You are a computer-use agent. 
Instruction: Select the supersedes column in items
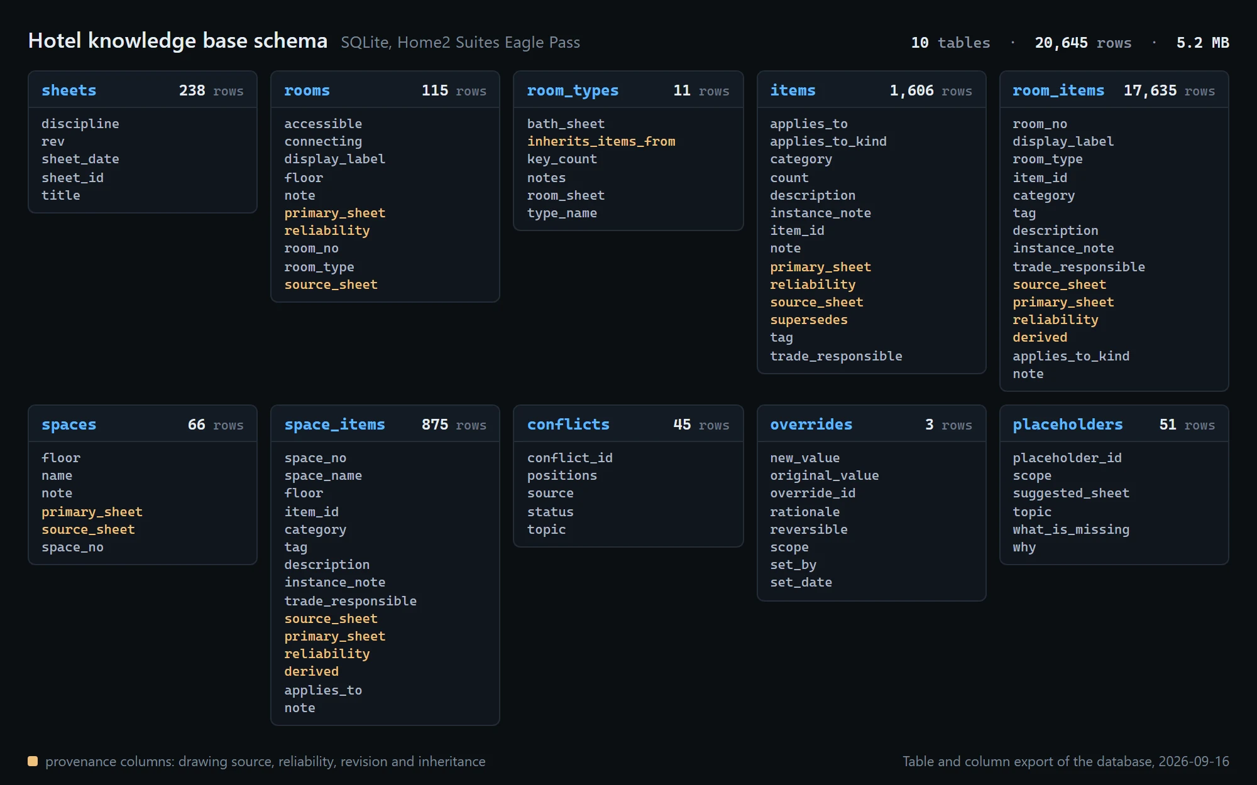pyautogui.click(x=808, y=320)
